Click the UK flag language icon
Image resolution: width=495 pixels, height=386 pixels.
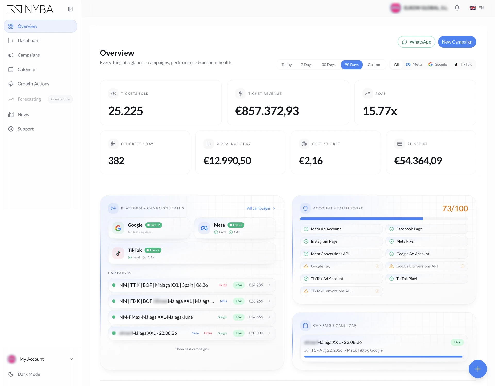pos(473,8)
